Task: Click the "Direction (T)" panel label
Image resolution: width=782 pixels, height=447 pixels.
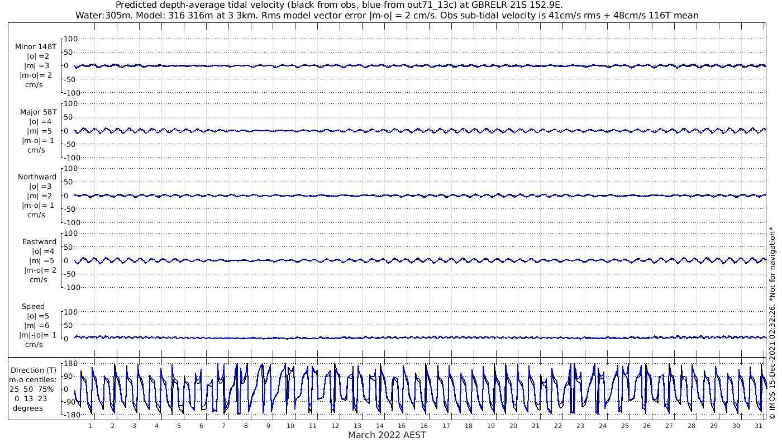Action: pos(35,370)
